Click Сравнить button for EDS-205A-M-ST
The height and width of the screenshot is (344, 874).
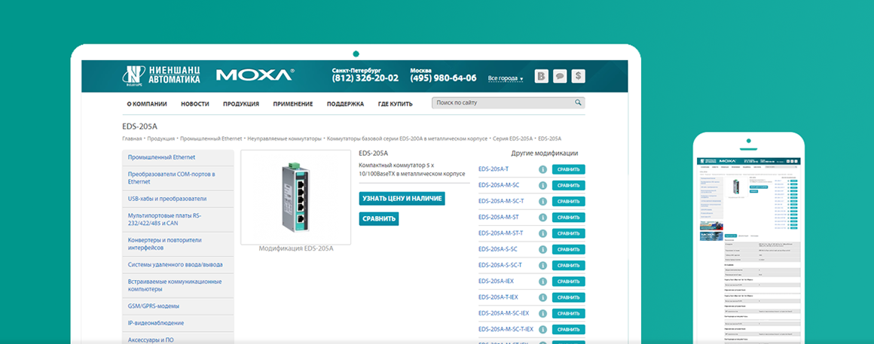click(x=569, y=217)
